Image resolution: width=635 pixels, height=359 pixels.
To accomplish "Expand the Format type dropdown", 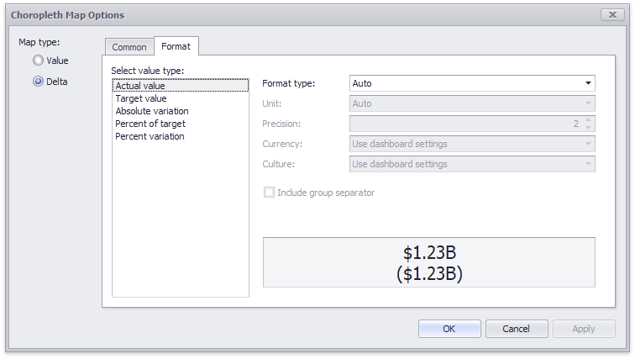I will 587,83.
